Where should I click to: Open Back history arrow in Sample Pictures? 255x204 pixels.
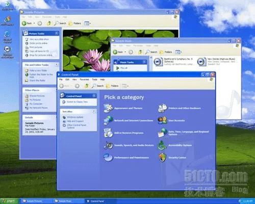coord(34,23)
